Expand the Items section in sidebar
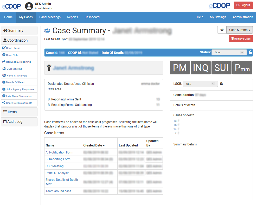This screenshot has width=256, height=205. (x=19, y=112)
